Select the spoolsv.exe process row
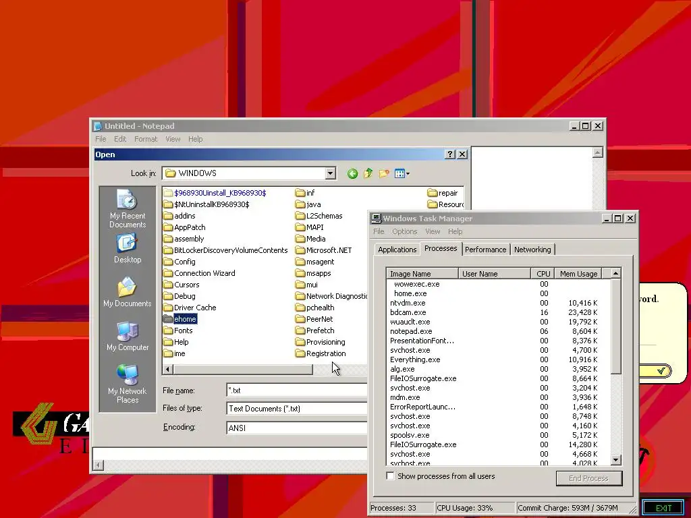 498,435
